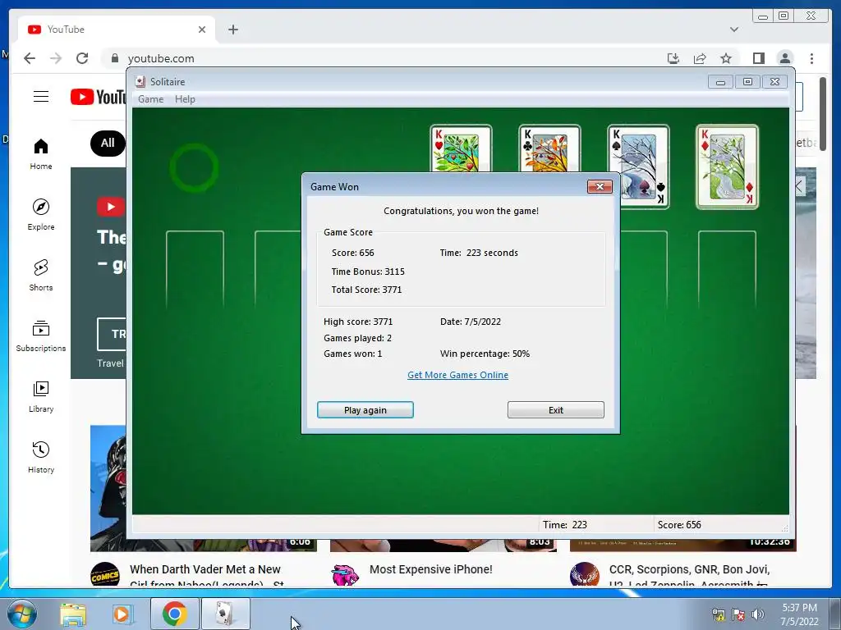The height and width of the screenshot is (630, 841).
Task: Open Chrome three-dot menu
Action: (x=811, y=58)
